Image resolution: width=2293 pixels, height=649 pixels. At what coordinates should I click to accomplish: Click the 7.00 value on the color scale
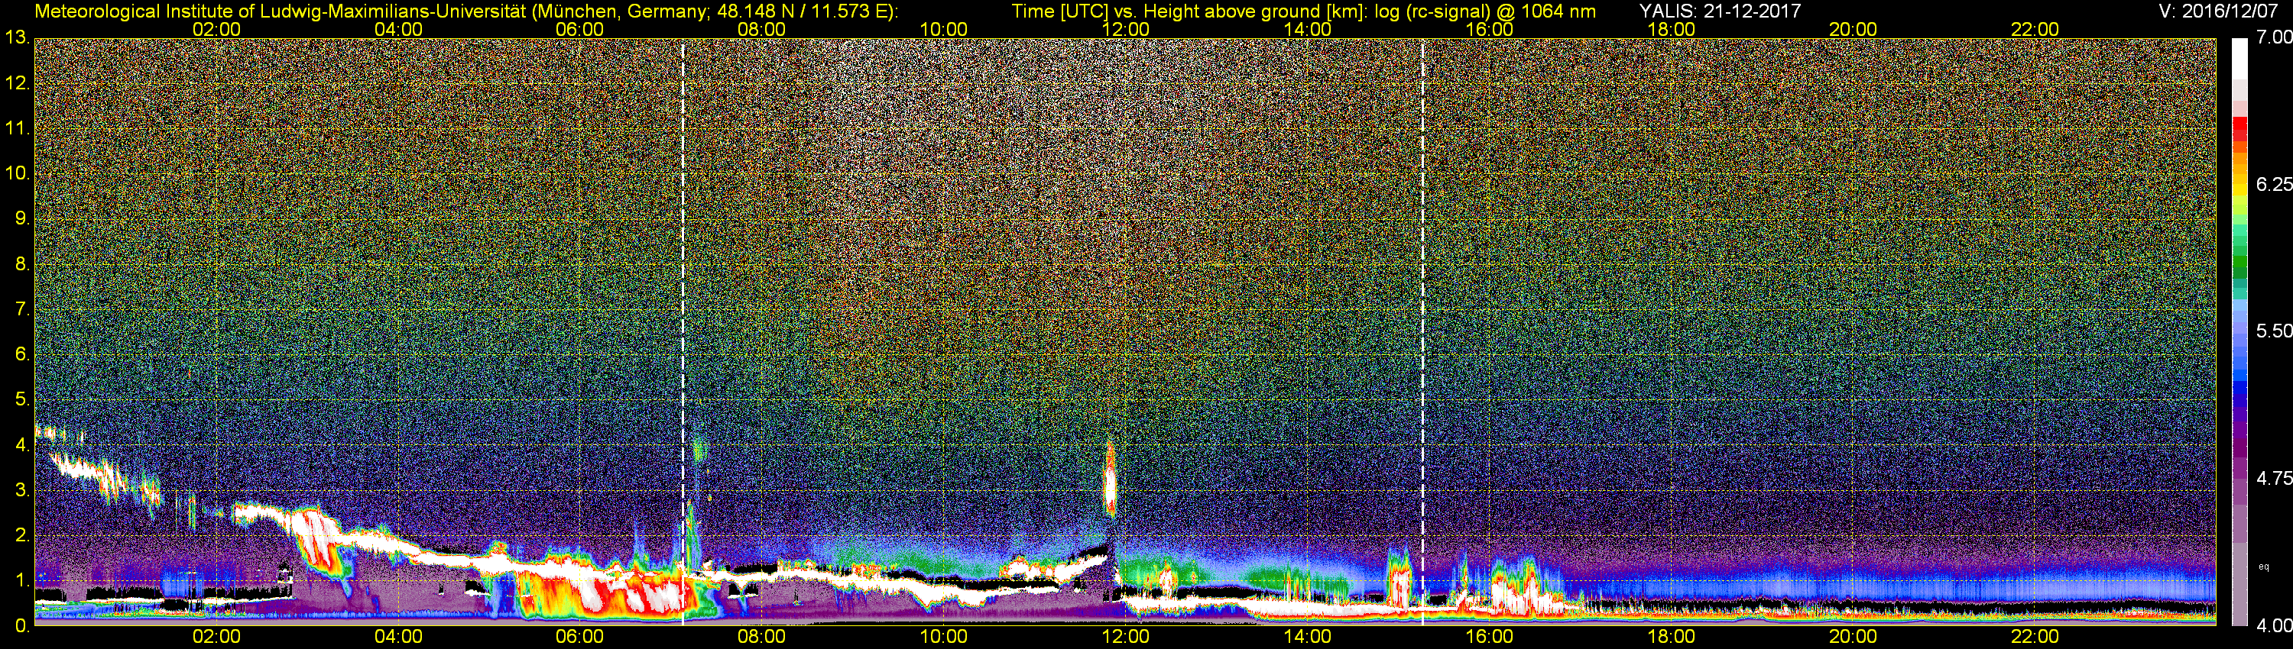2275,37
